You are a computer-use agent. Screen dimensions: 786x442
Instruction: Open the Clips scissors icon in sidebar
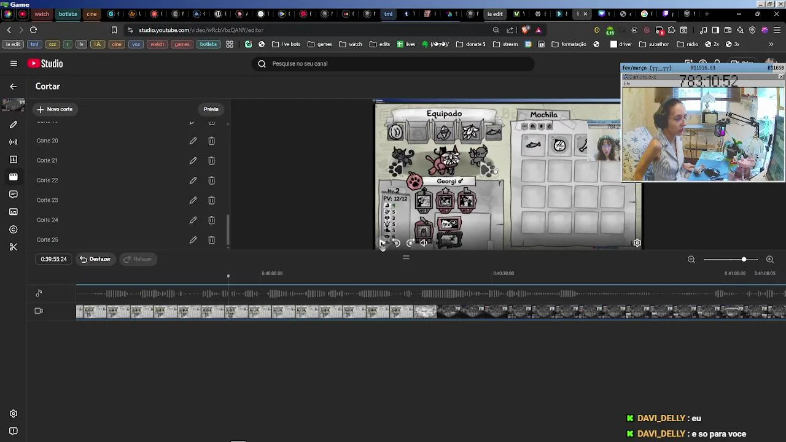[14, 247]
